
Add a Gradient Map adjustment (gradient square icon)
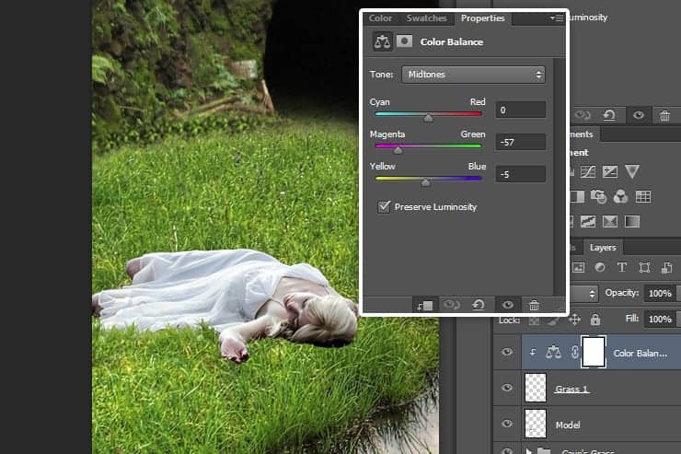point(632,222)
